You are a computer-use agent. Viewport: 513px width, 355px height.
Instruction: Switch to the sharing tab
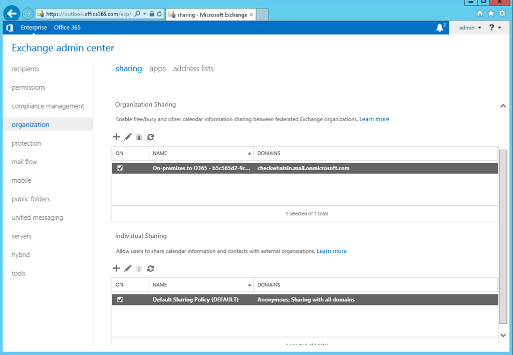pos(129,69)
